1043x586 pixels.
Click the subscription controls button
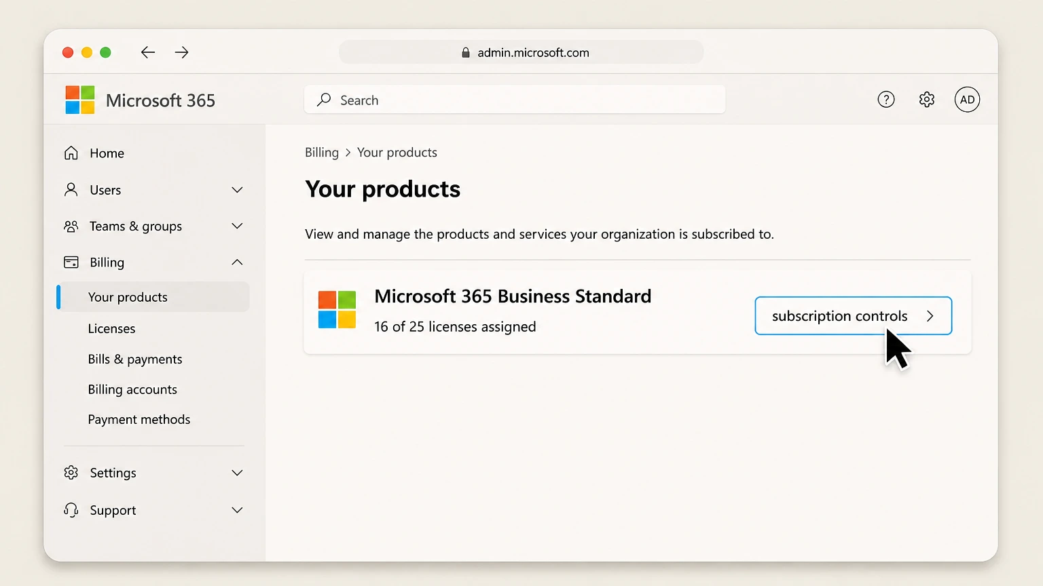(854, 315)
